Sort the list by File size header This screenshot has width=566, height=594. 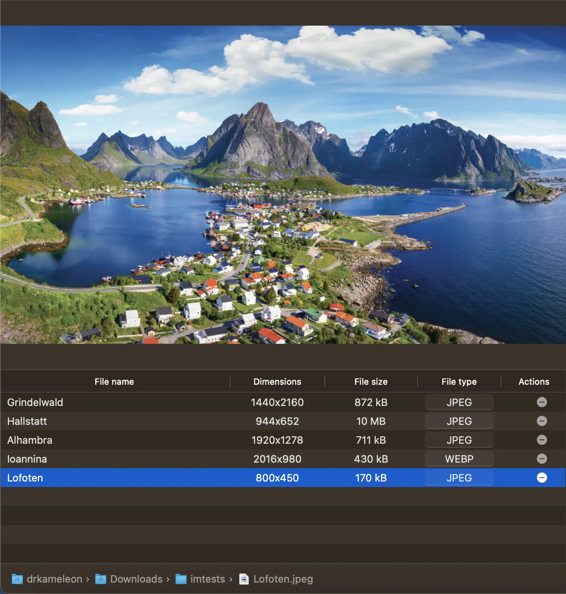click(370, 382)
